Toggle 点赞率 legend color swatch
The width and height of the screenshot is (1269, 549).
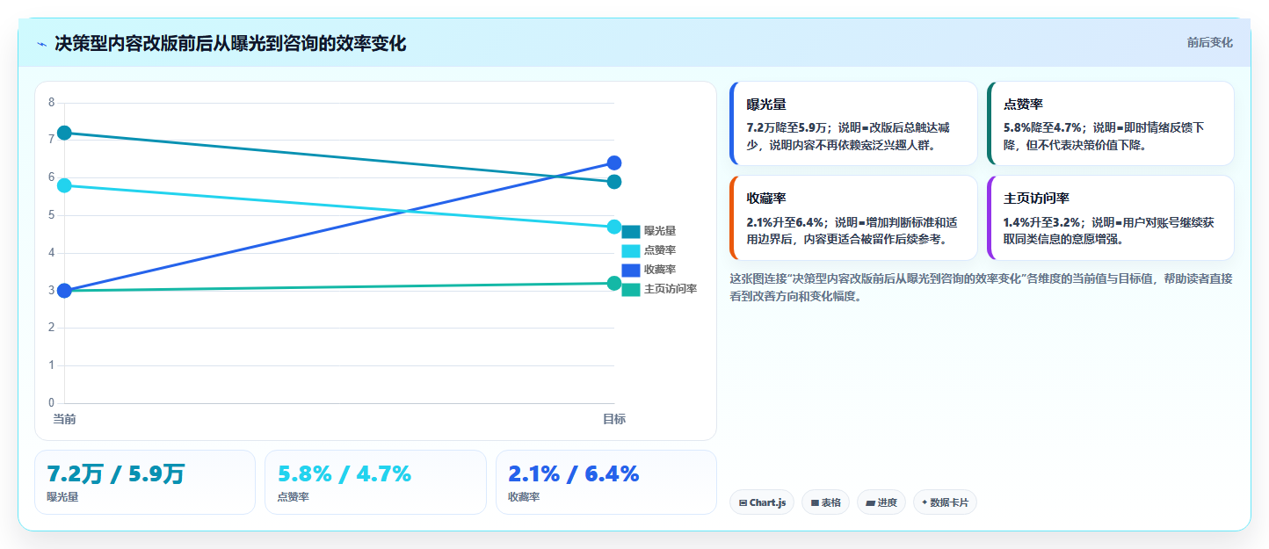click(x=631, y=250)
